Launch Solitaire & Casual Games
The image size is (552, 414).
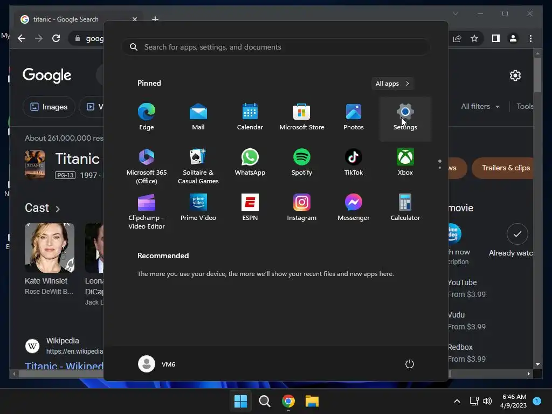198,167
